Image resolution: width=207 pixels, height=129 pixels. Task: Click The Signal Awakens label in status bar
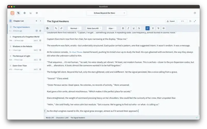coord(78,118)
